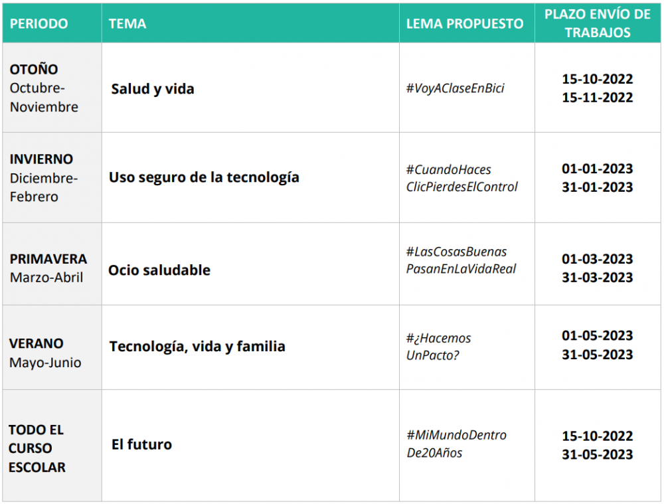Click the LEMA PROPUESTO header cell
Image resolution: width=664 pixels, height=504 pixels.
(x=465, y=24)
